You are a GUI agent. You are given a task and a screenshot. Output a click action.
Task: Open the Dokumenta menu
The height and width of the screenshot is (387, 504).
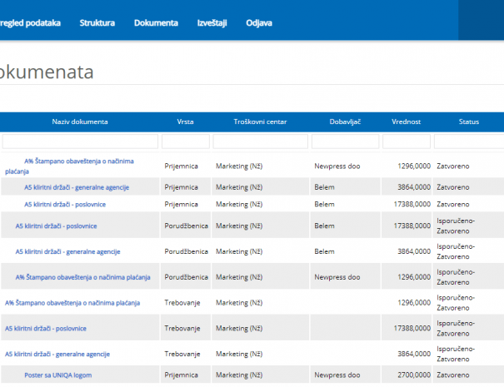pos(156,22)
